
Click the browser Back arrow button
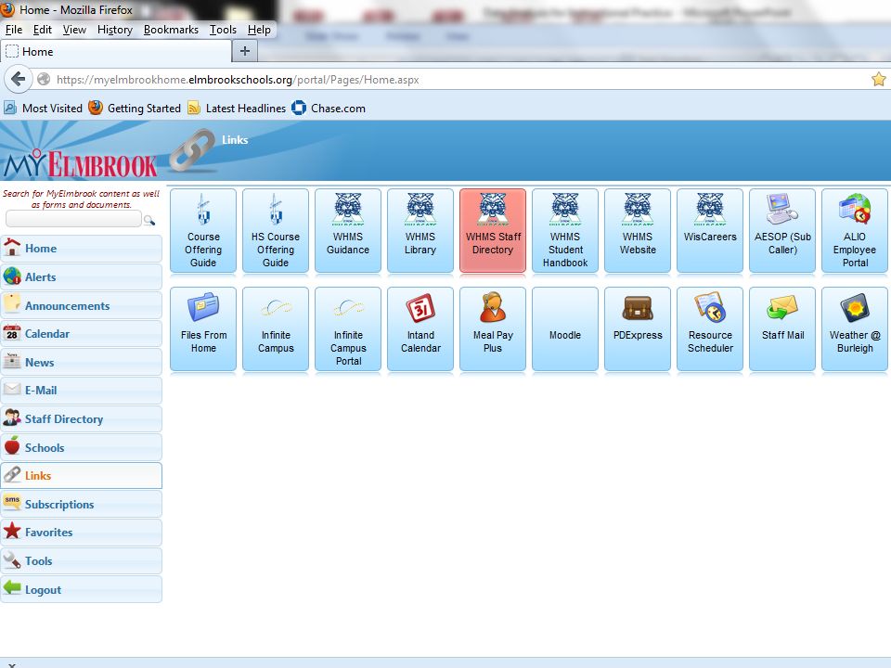tap(18, 79)
